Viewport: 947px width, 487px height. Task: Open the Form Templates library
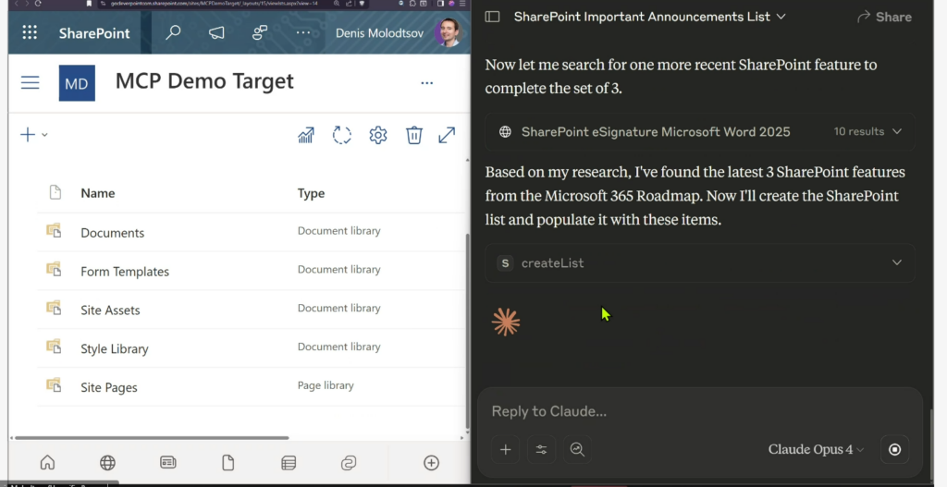coord(125,272)
